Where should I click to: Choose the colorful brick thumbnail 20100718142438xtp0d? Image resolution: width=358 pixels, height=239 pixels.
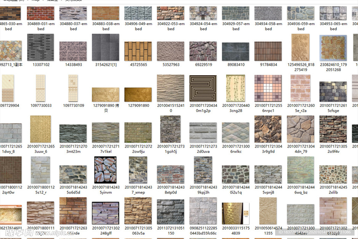pyautogui.click(x=171, y=174)
